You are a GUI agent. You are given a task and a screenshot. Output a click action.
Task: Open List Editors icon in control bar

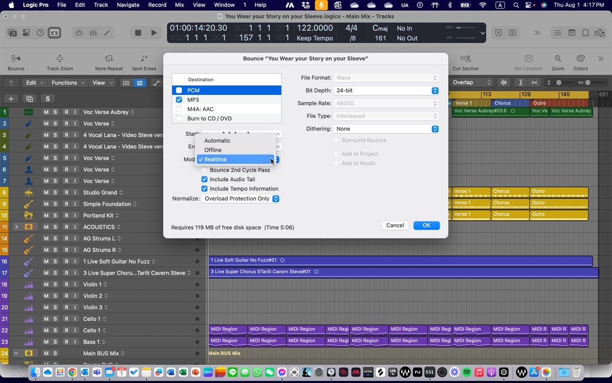point(558,33)
